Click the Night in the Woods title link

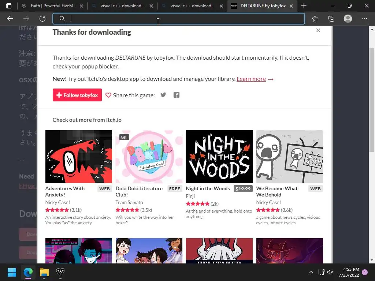208,188
